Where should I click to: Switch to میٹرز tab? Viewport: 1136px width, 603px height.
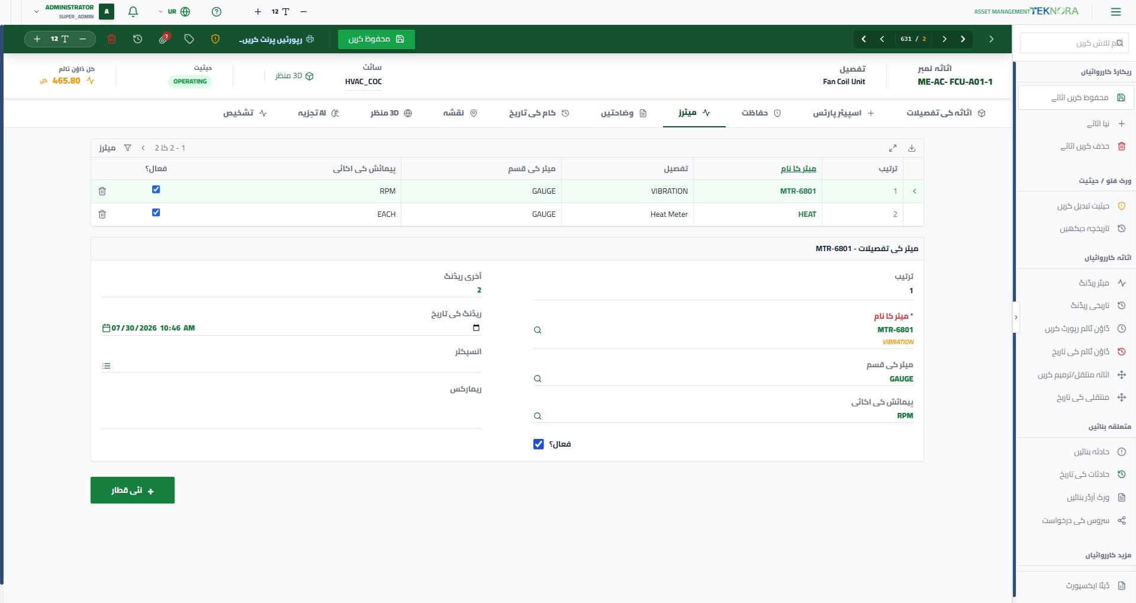[x=694, y=113]
